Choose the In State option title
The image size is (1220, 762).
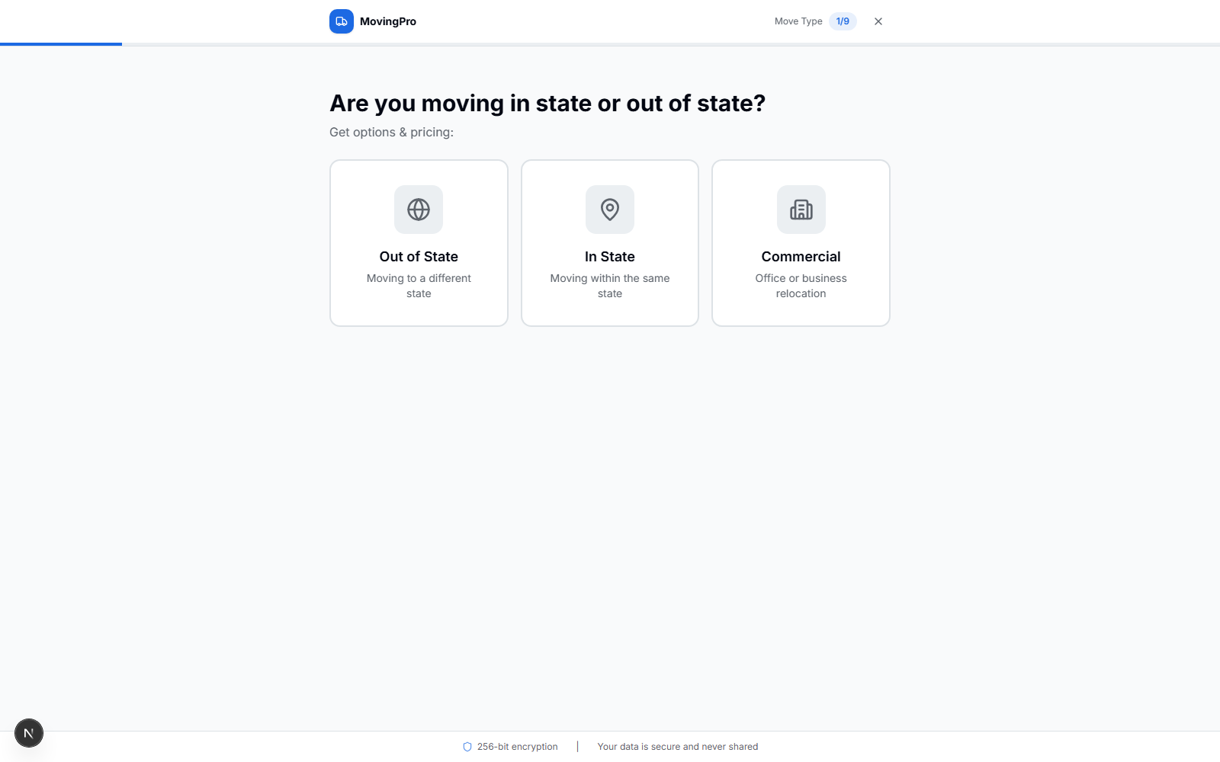(610, 257)
